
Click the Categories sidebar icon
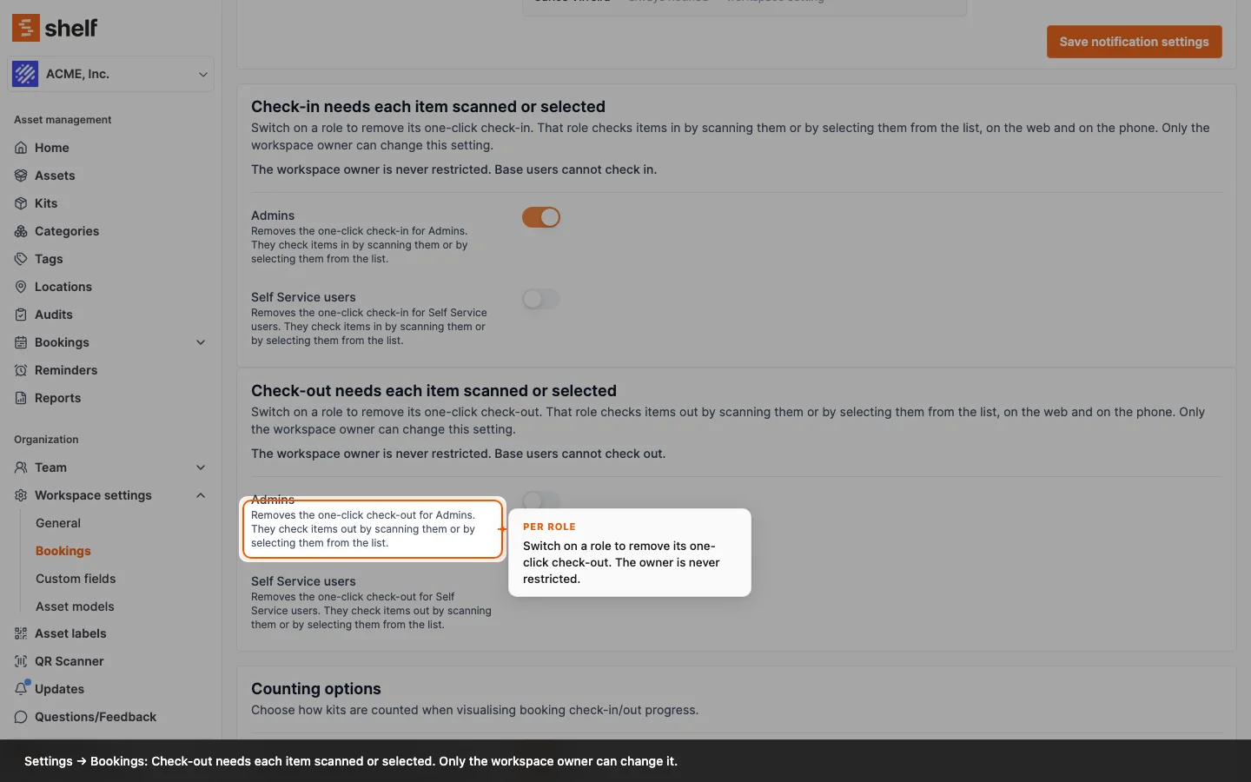tap(21, 231)
